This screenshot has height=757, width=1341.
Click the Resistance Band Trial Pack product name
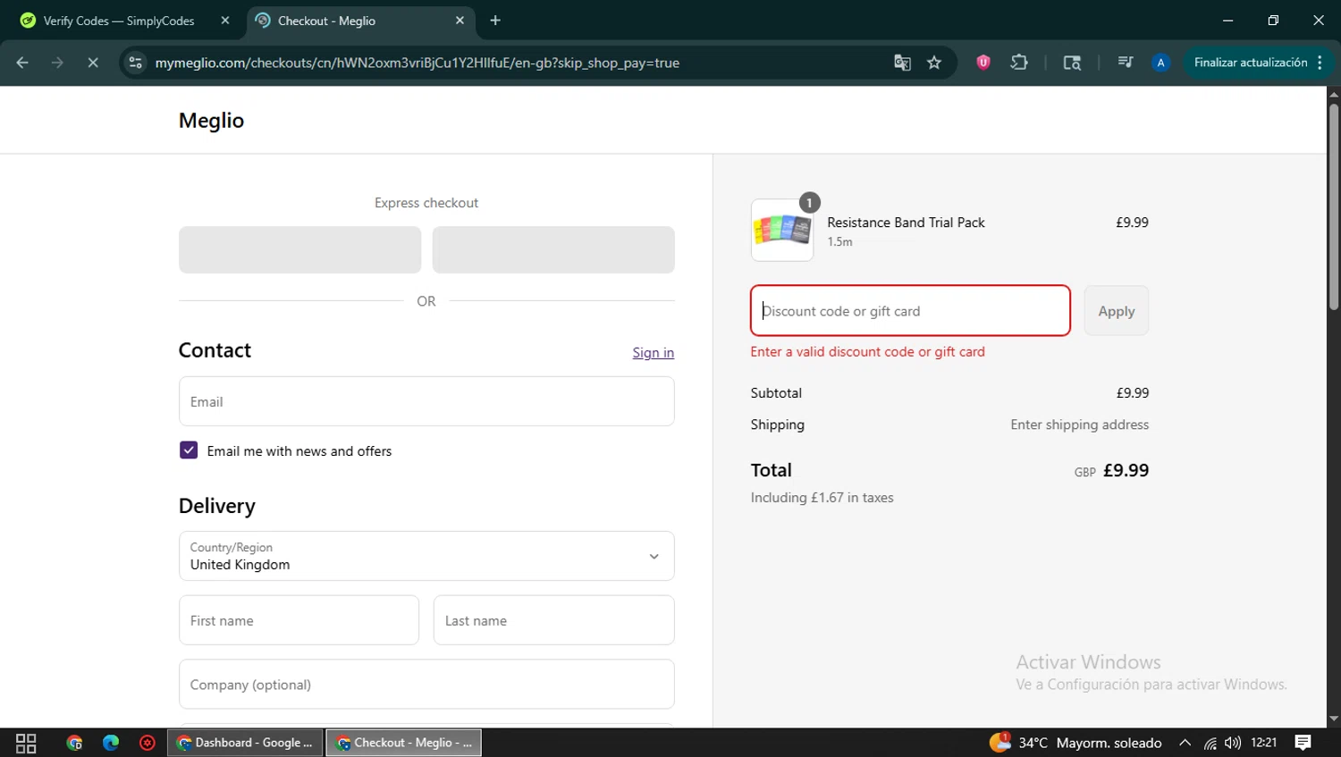click(x=906, y=223)
